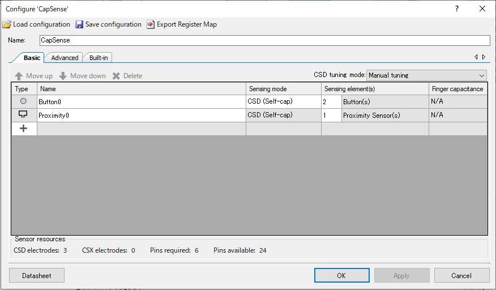Select the Button0 widget type circle icon
The width and height of the screenshot is (496, 290).
[x=23, y=101]
